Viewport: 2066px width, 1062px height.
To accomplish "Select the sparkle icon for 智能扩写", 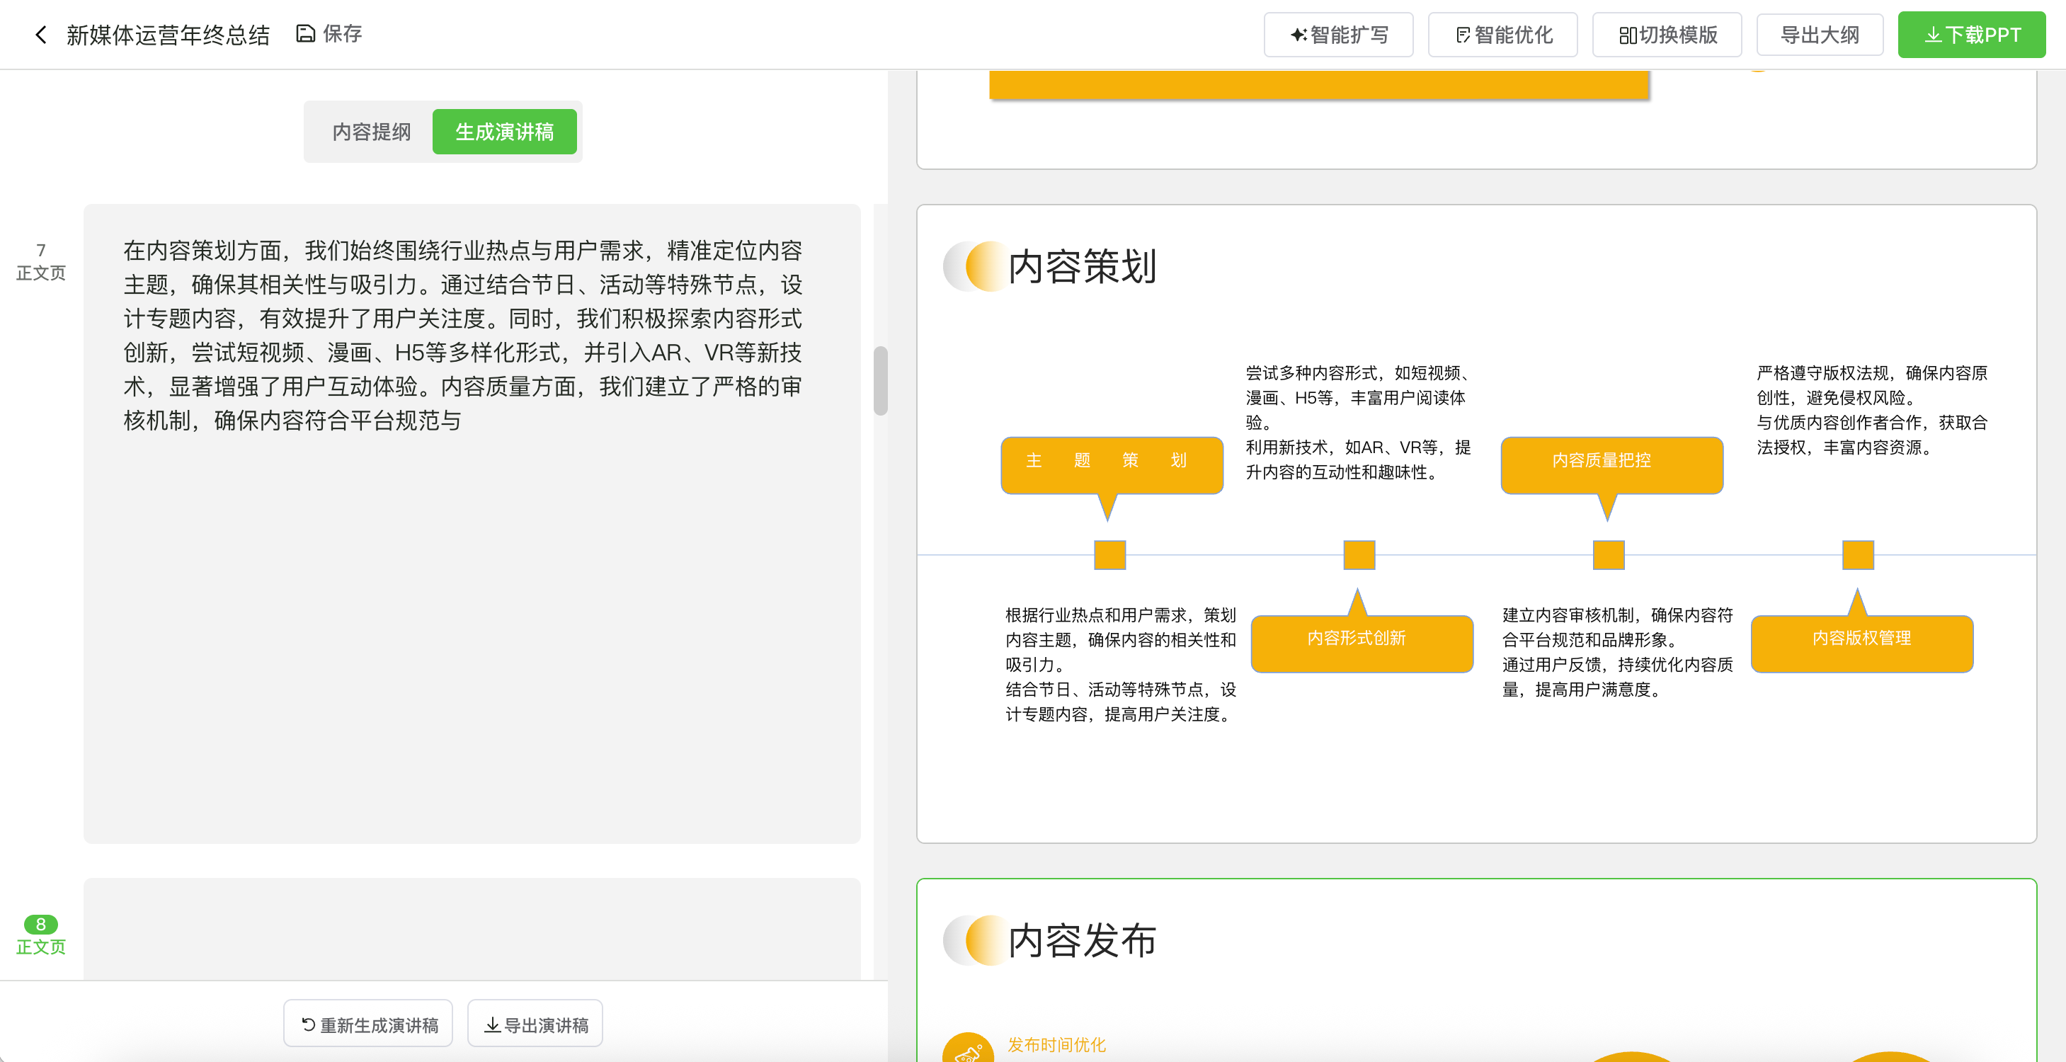I will pos(1299,35).
